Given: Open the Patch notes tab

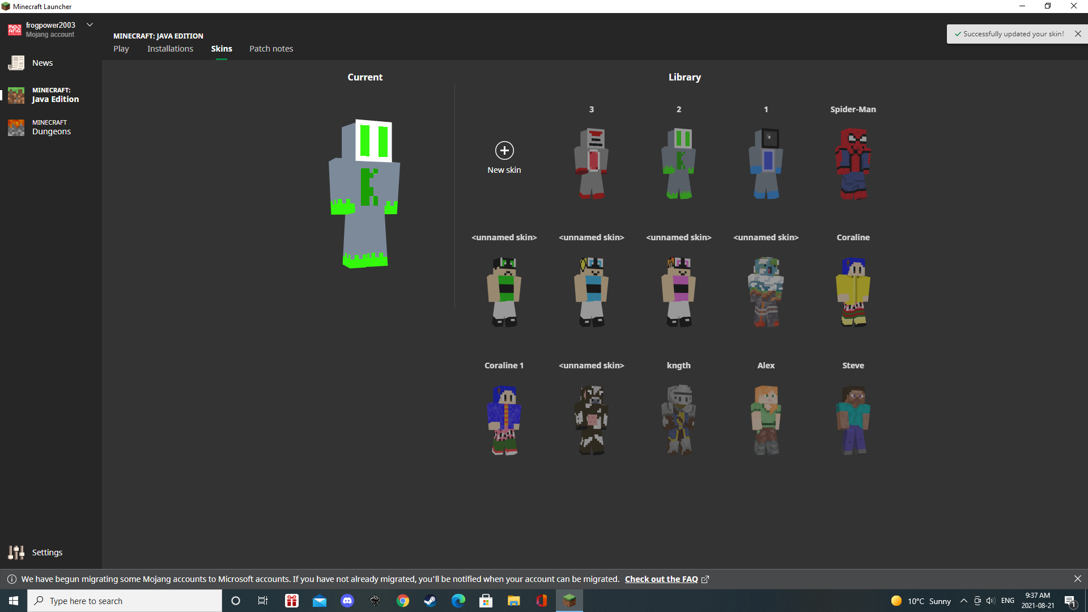Looking at the screenshot, I should (271, 49).
